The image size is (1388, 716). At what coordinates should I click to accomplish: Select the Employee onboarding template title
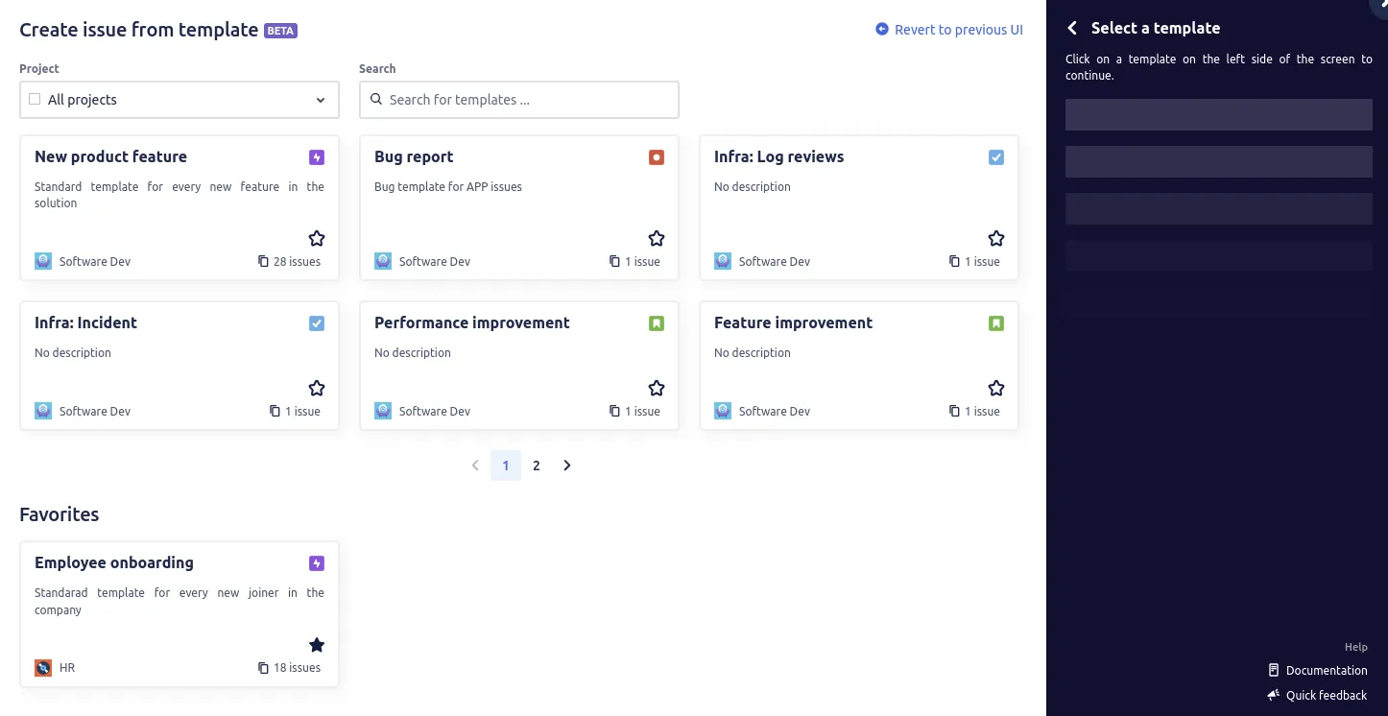coord(114,562)
